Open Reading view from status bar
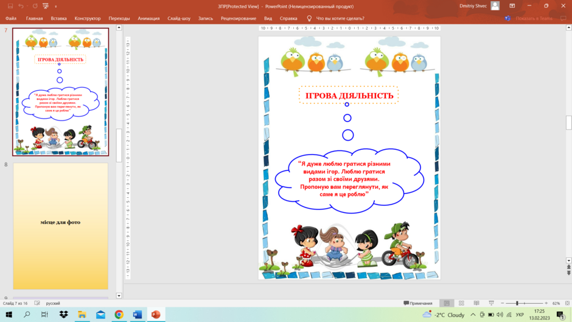 (476, 303)
